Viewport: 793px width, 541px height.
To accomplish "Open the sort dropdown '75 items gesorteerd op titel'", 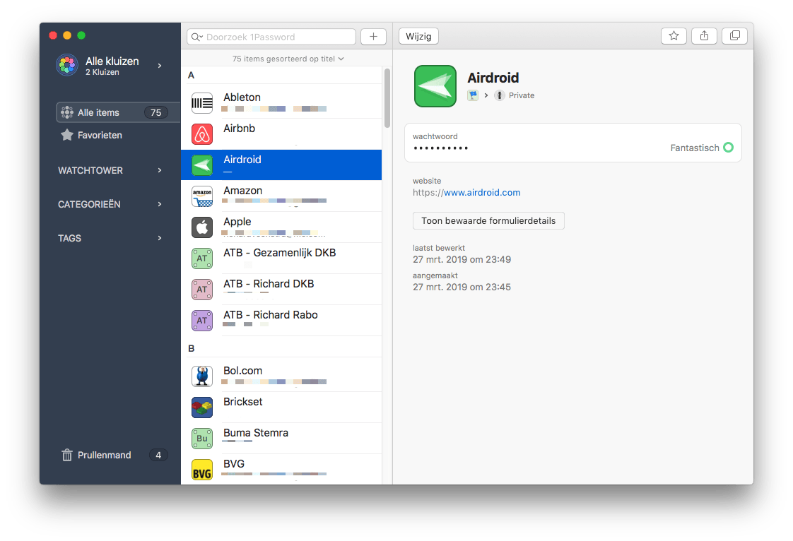I will [x=288, y=59].
